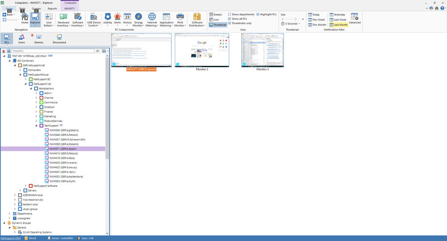
Task: Open Software Inventory component
Action: 77,20
